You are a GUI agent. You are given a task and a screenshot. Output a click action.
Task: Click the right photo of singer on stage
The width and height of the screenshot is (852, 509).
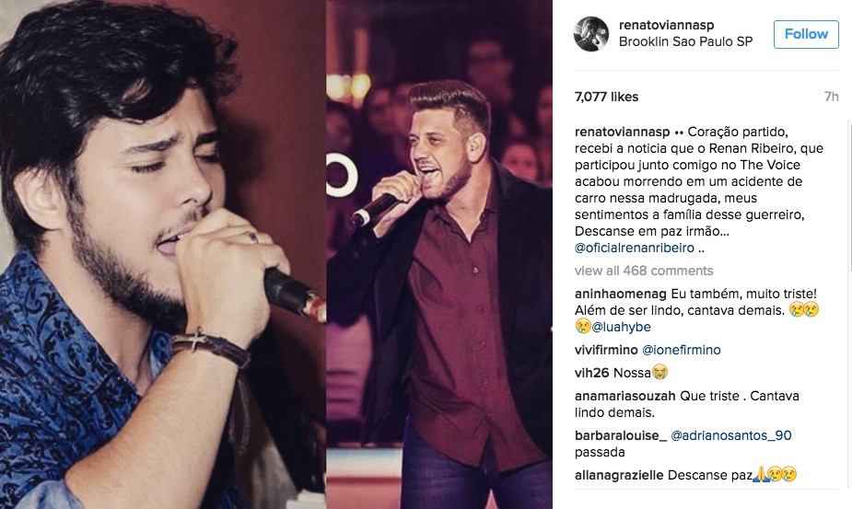point(439,254)
